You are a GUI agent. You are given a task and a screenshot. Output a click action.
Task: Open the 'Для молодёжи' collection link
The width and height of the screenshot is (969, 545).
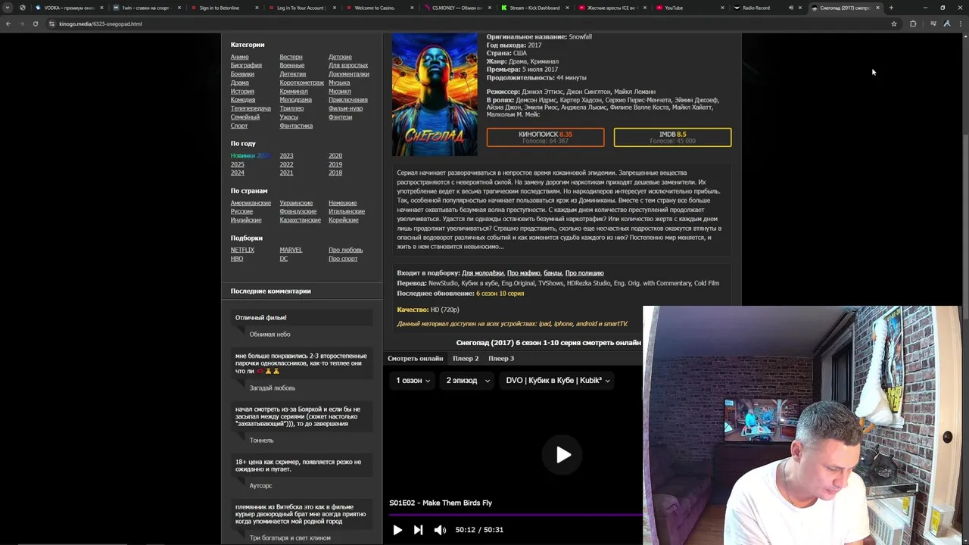(482, 273)
